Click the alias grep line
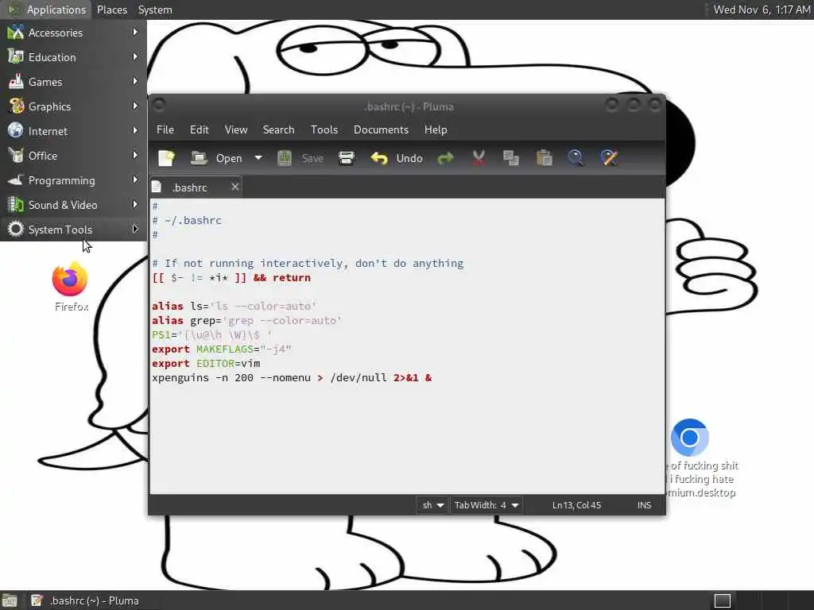Image resolution: width=814 pixels, height=610 pixels. tap(246, 321)
